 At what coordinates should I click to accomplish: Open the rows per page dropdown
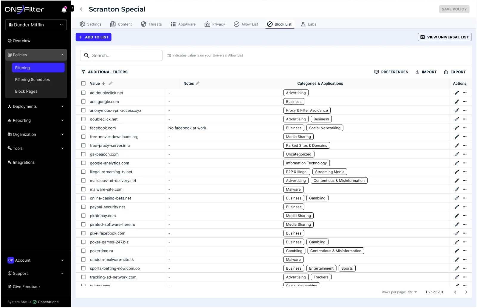tap(413, 292)
